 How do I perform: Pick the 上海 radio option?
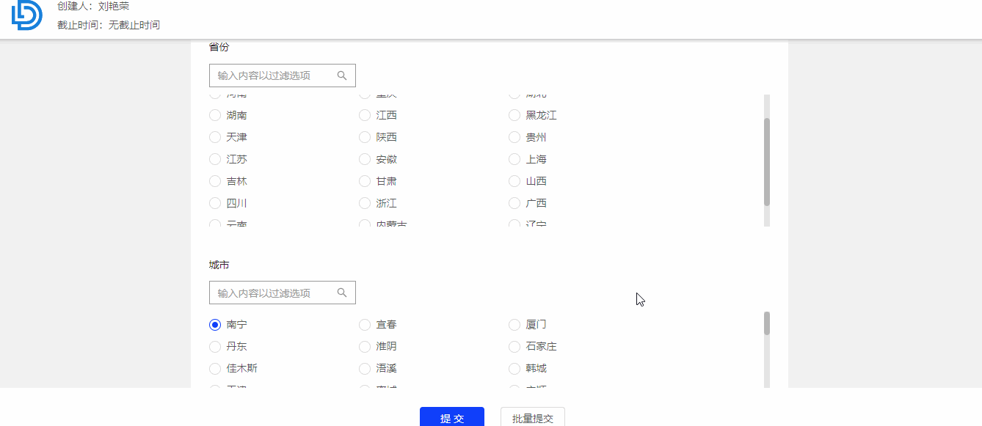point(514,159)
